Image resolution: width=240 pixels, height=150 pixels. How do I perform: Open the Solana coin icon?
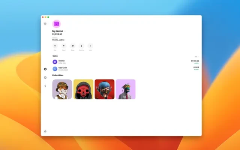click(55, 62)
